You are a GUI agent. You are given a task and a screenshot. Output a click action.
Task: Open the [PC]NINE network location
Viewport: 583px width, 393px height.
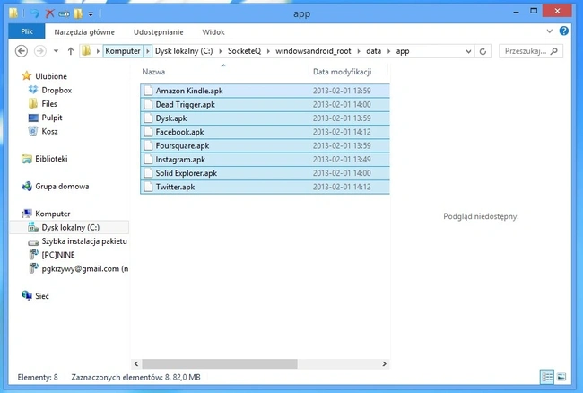pos(52,255)
